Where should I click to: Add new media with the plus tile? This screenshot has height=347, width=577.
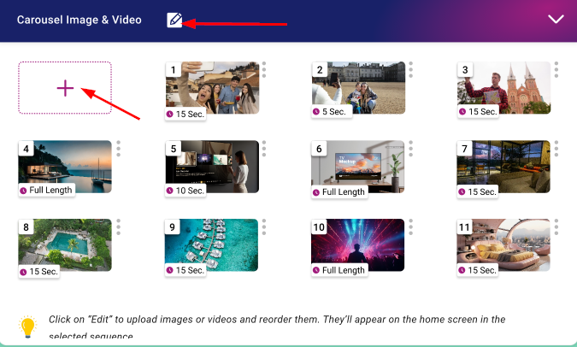(x=65, y=88)
